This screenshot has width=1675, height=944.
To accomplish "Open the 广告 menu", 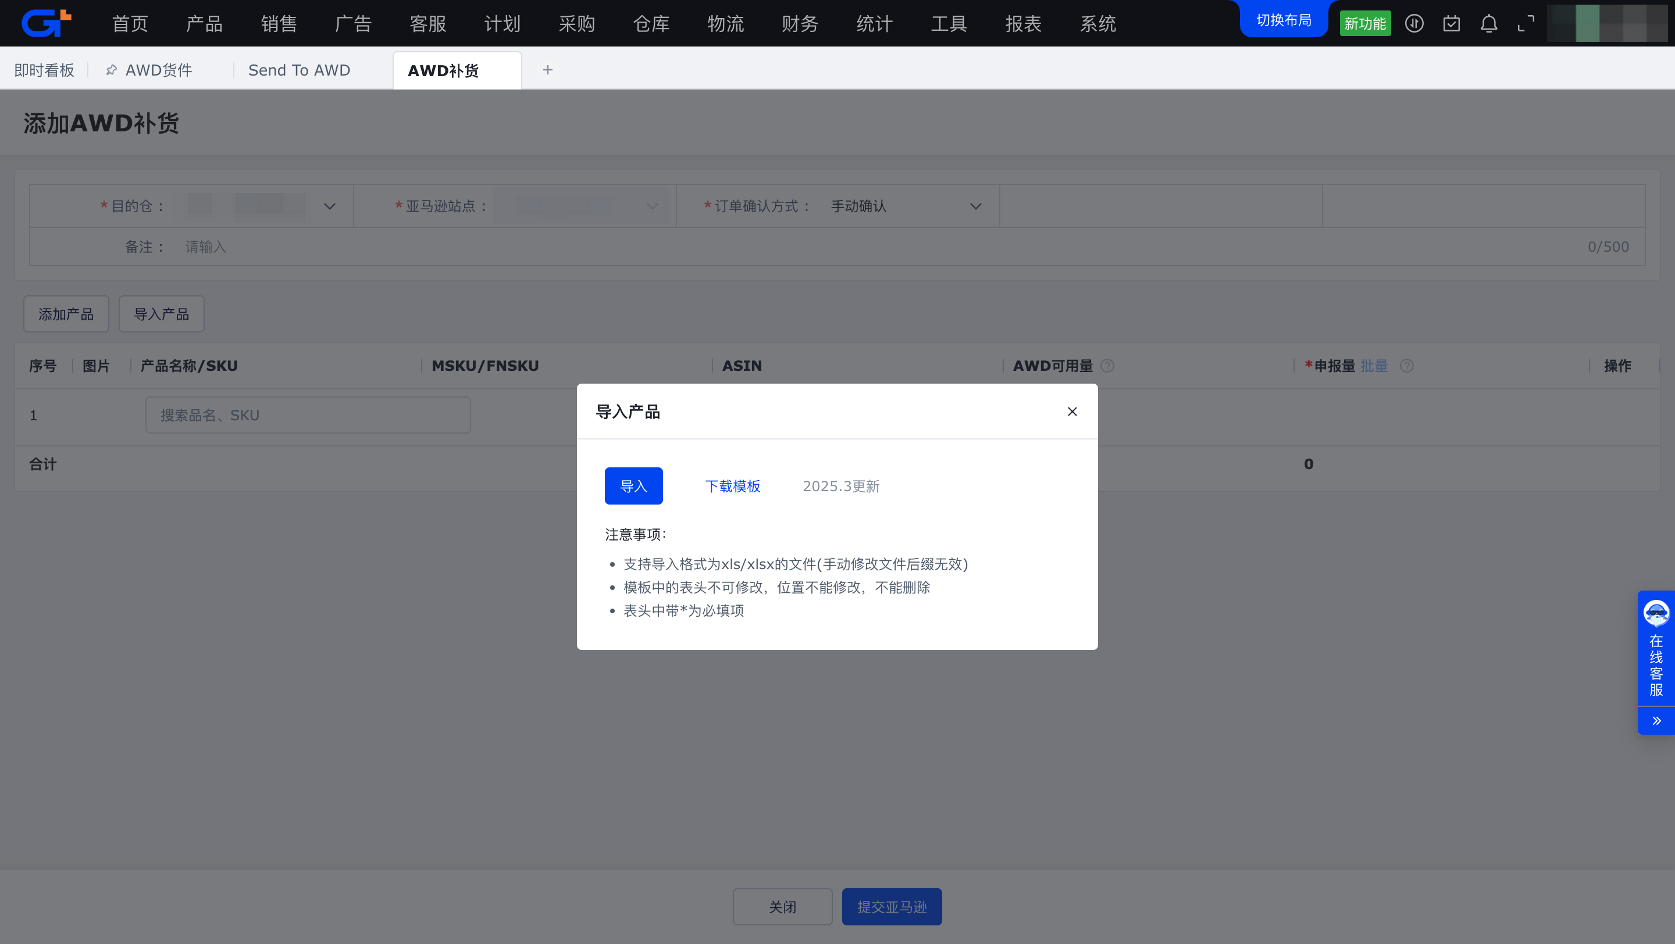I will tap(353, 23).
